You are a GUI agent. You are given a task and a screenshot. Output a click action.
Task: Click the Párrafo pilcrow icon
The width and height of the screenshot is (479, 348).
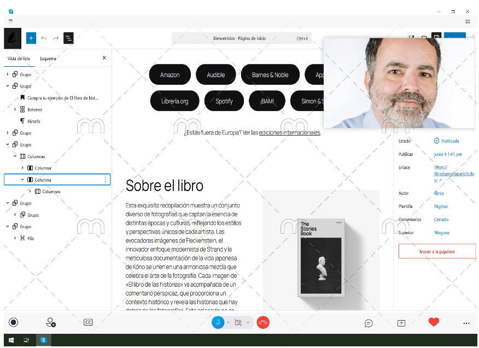coord(22,121)
